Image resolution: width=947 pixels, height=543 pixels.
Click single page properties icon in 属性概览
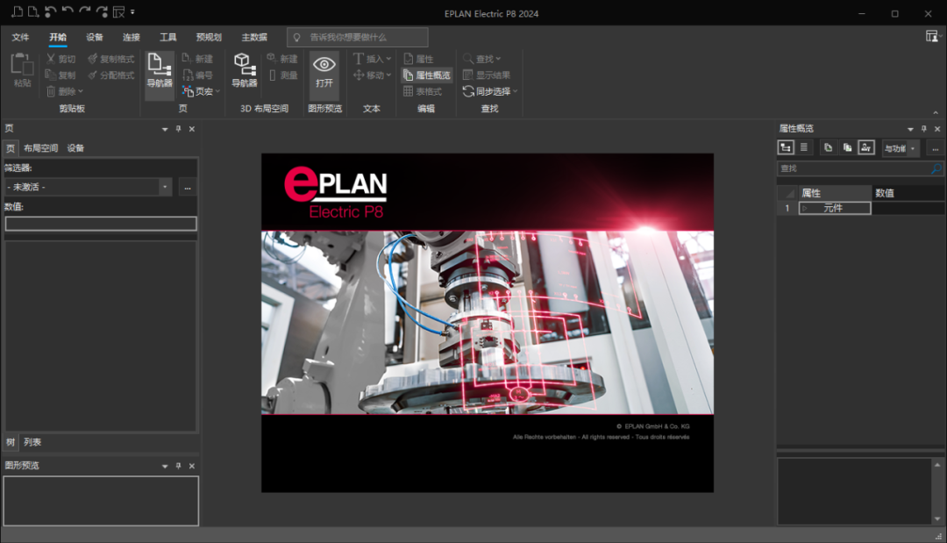(x=828, y=147)
